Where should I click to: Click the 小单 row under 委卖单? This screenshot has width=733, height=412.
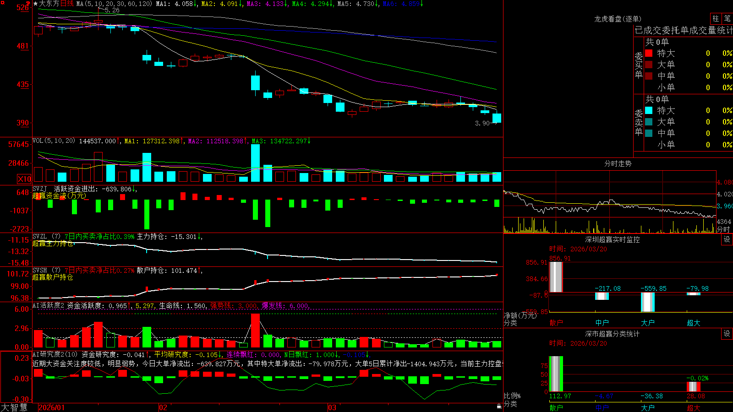tap(689, 145)
